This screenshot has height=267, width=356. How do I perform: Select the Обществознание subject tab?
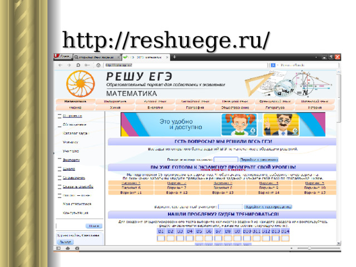click(235, 107)
